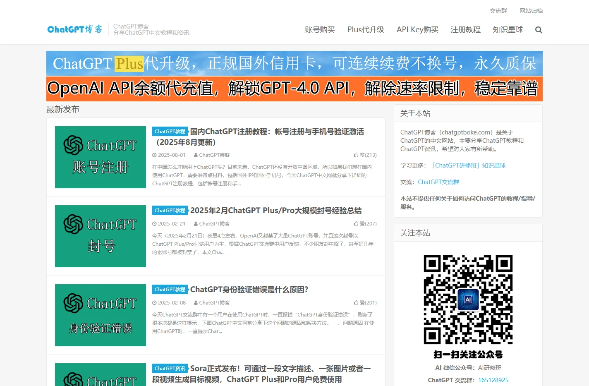Click 网站归档 link at top
589x386 pixels.
(531, 11)
